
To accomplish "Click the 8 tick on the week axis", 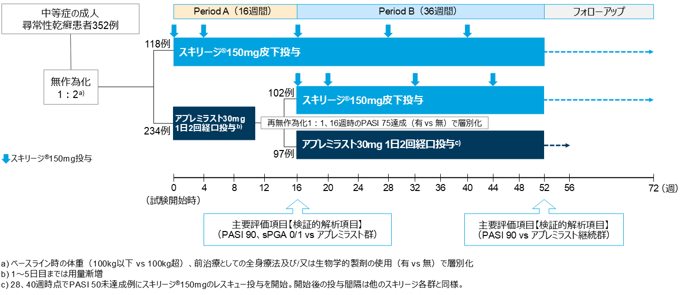I will click(234, 188).
